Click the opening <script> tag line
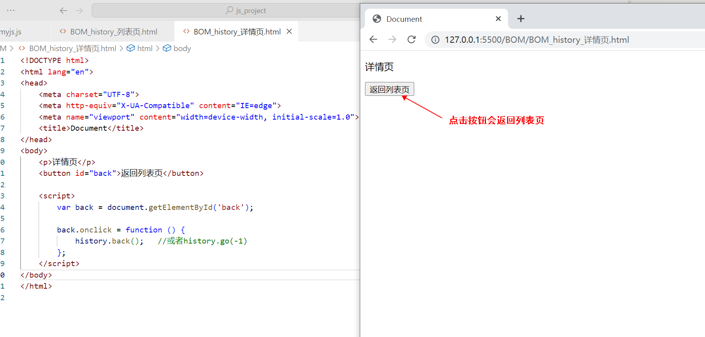The height and width of the screenshot is (337, 705). (x=57, y=196)
